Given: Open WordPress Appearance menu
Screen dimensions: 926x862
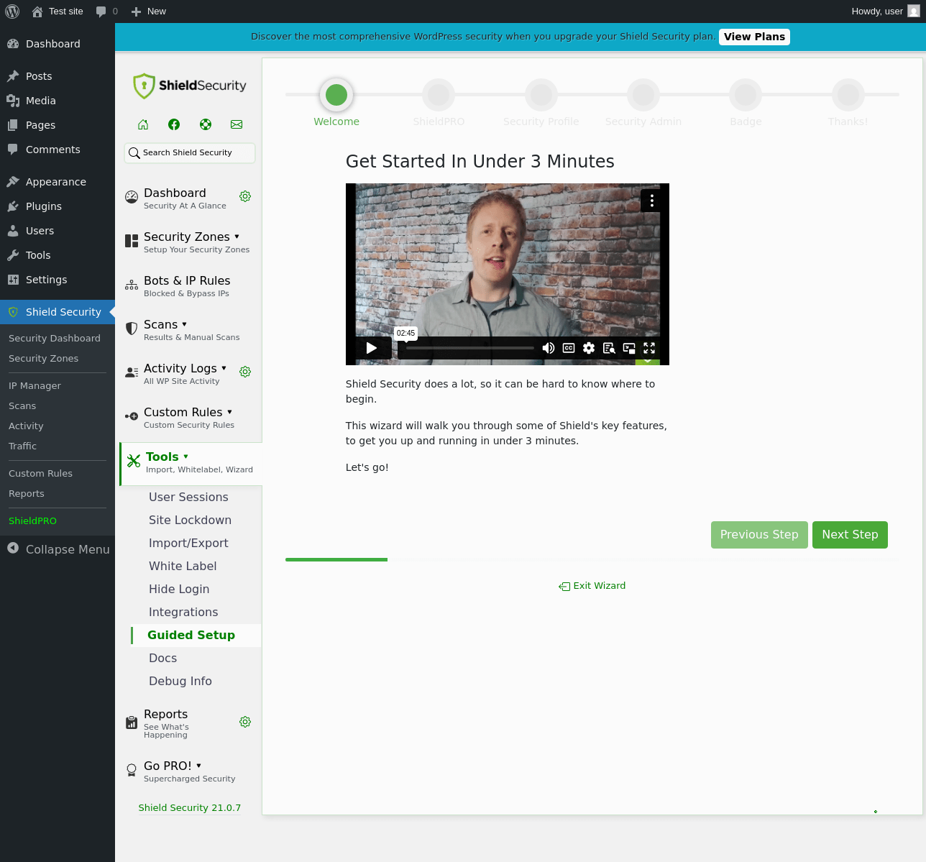Looking at the screenshot, I should point(58,182).
